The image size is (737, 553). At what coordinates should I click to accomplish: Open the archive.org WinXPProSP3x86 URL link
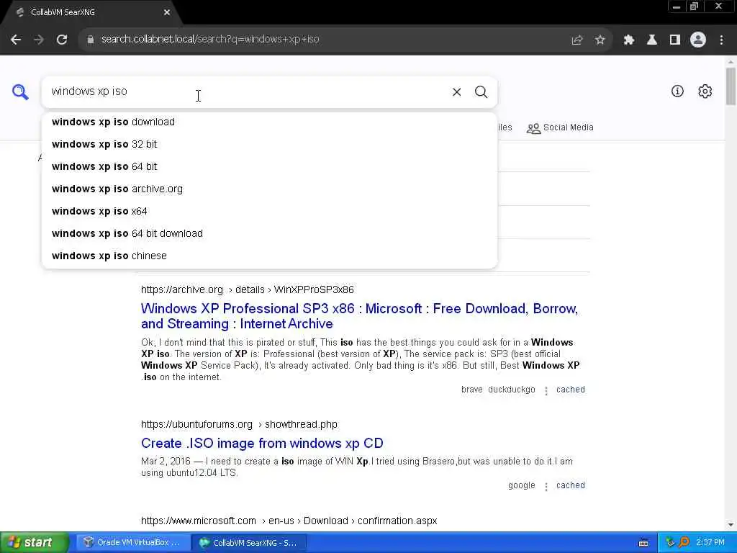pos(248,289)
